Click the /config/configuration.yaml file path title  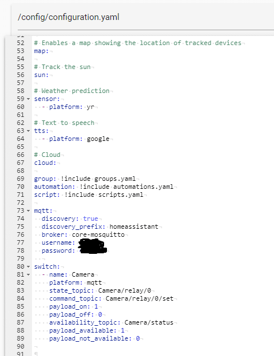coord(69,17)
